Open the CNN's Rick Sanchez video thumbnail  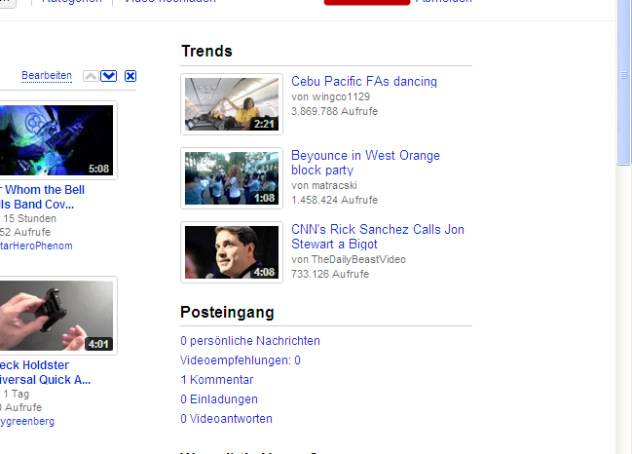(232, 252)
